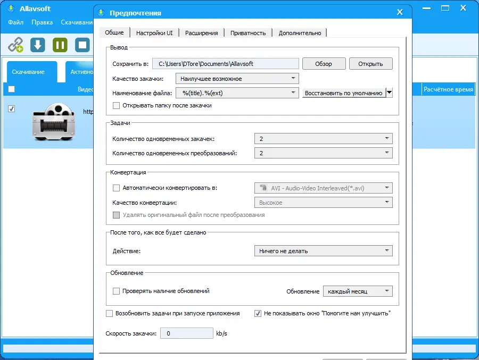This screenshot has width=479, height=360.
Task: Switch to the Приватность tab
Action: pyautogui.click(x=249, y=32)
